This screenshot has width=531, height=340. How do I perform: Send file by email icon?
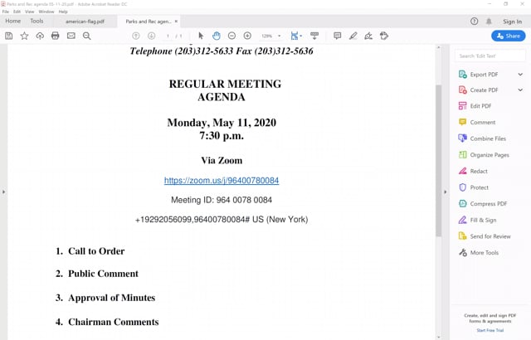(71, 36)
